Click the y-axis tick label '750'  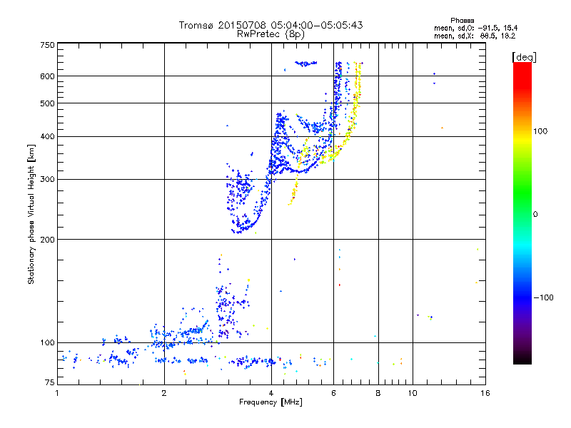[x=47, y=45]
